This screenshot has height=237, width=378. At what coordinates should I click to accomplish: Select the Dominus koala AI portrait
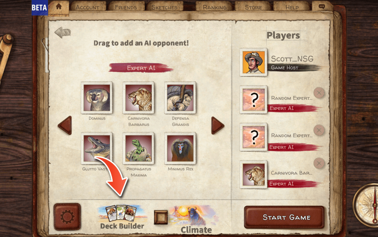pyautogui.click(x=97, y=98)
